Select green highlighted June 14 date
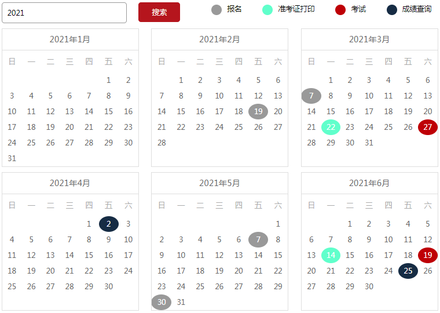The width and height of the screenshot is (440, 313). [331, 256]
